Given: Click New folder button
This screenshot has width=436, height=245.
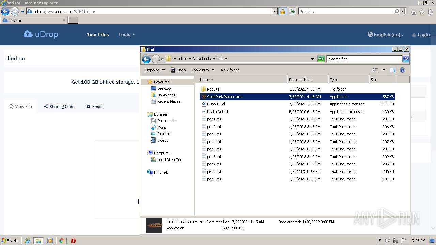Looking at the screenshot, I should pyautogui.click(x=230, y=70).
